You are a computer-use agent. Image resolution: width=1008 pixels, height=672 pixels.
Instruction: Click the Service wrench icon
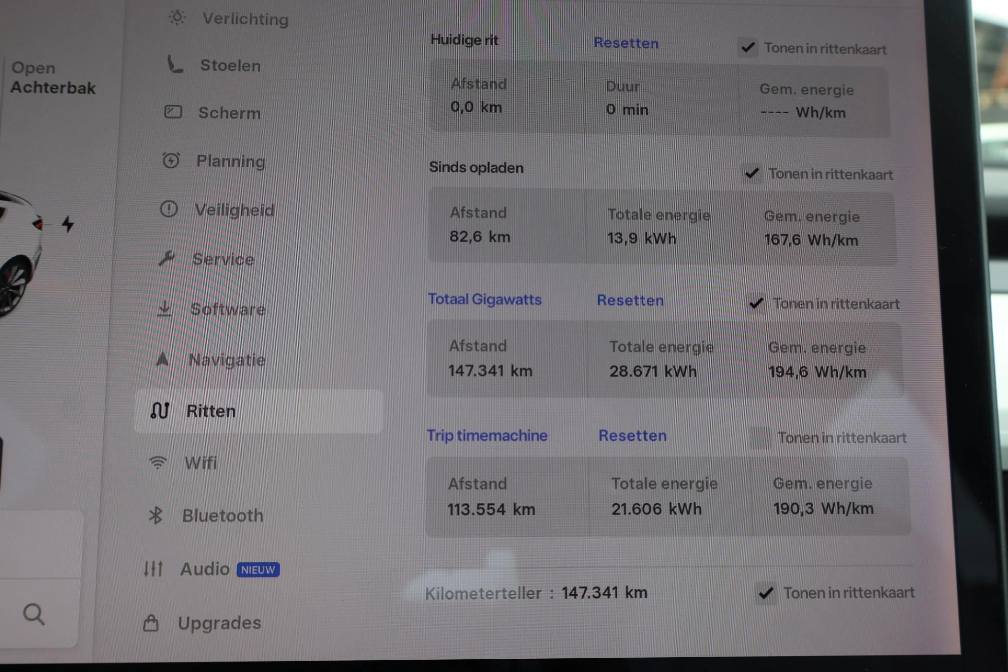click(x=167, y=258)
